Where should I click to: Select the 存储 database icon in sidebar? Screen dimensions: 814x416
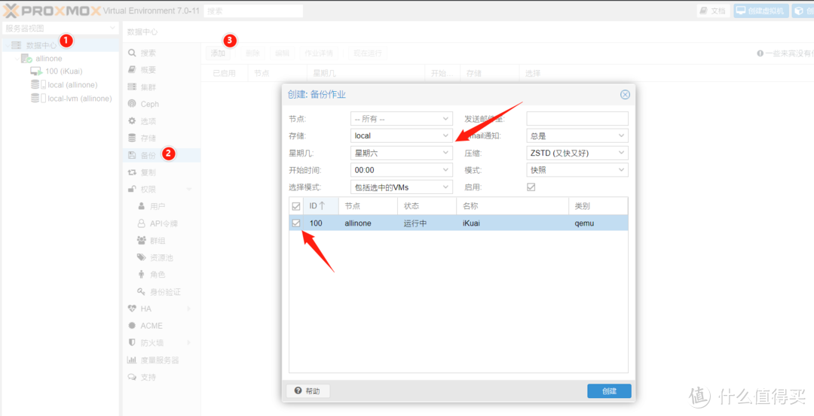(x=132, y=138)
